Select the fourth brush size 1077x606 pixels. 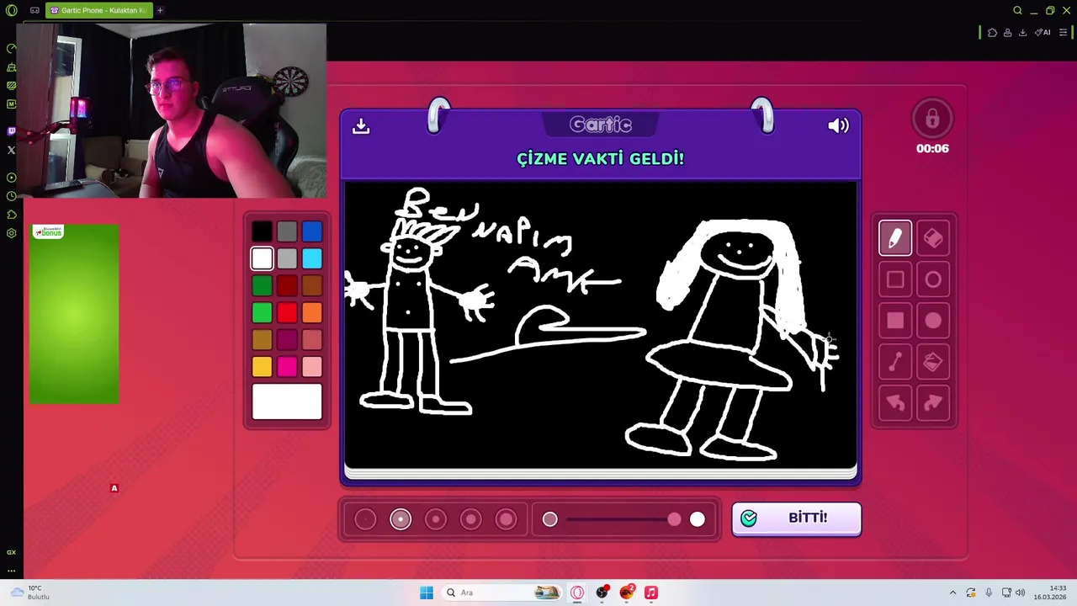[x=471, y=519]
